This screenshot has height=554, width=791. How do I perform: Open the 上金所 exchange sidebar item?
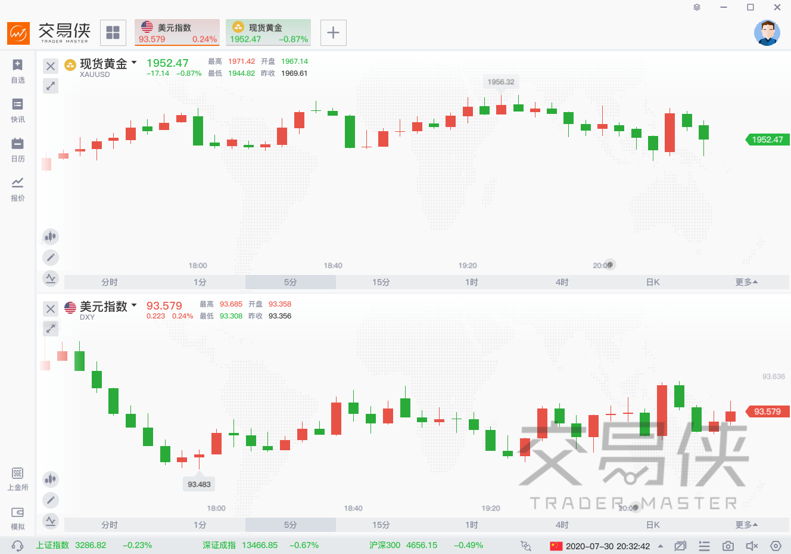(x=18, y=478)
